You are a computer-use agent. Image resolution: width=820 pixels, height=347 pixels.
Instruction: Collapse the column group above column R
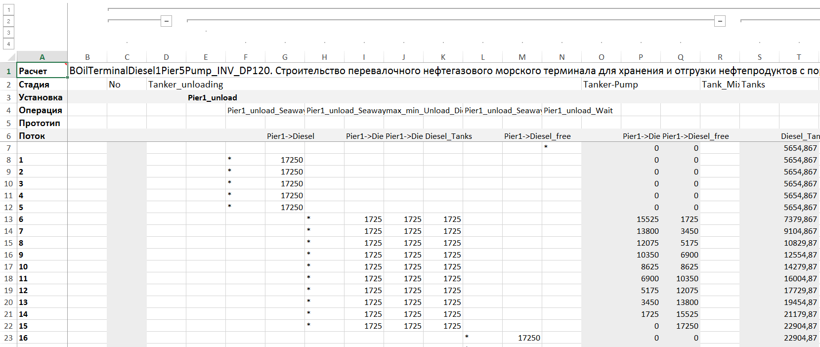click(x=720, y=21)
